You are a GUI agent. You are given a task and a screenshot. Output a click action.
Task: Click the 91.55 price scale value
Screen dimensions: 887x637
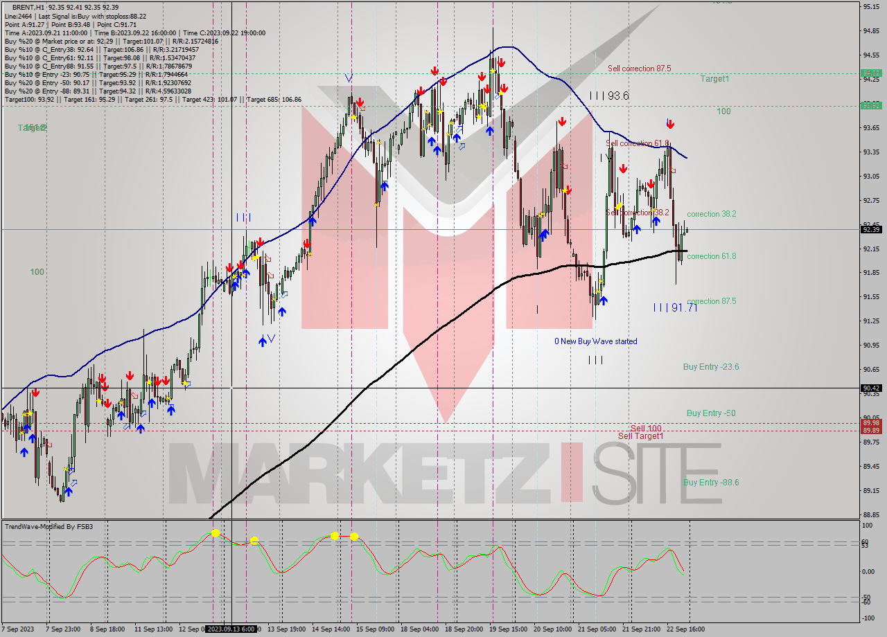click(871, 296)
